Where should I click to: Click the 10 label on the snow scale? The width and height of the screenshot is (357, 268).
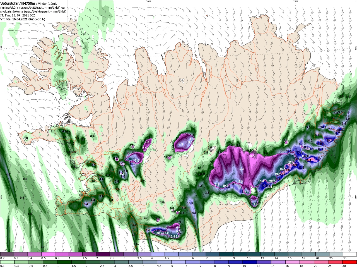pos(249,258)
